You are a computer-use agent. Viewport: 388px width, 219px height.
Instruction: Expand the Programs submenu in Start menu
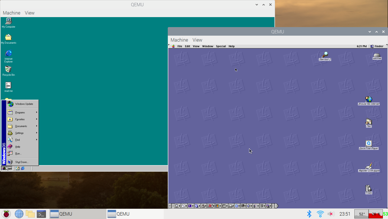point(22,112)
